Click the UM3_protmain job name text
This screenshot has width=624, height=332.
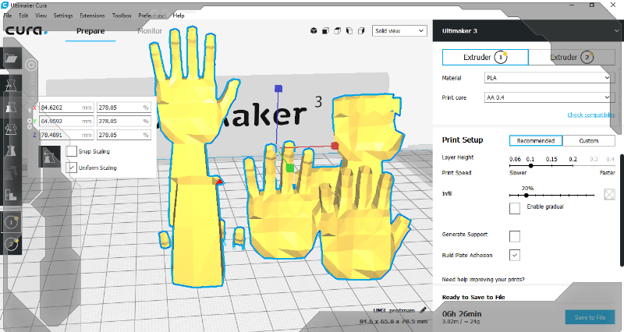point(394,310)
